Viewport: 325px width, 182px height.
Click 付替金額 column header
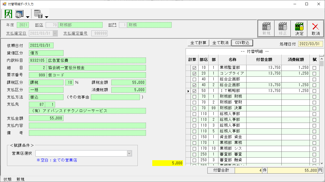pyautogui.click(x=264, y=60)
